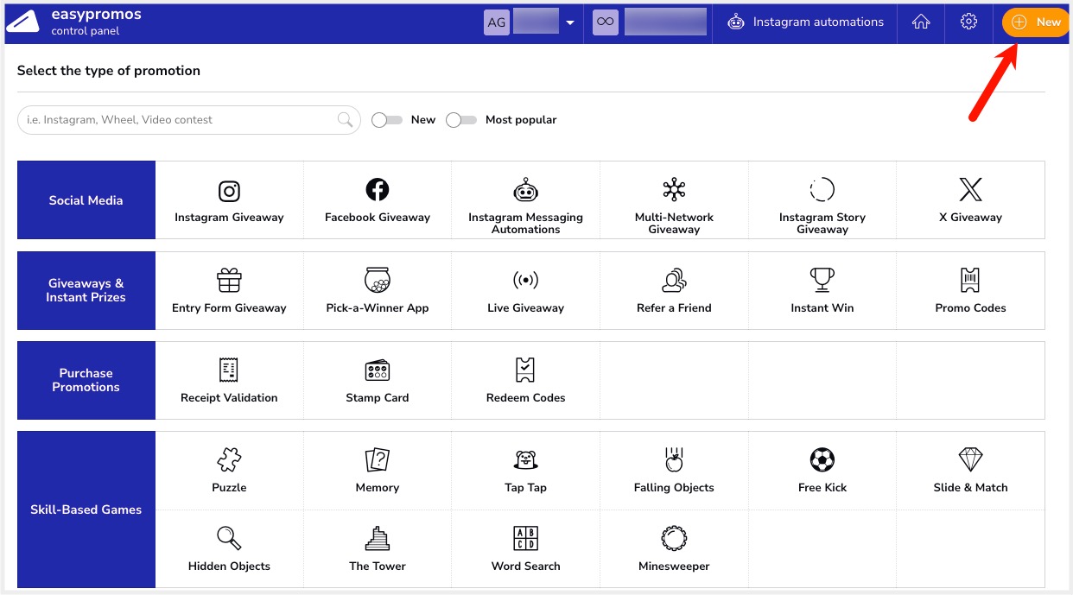Screen dimensions: 1073x595
Task: Select the Purchase Promotions category
Action: [x=86, y=380]
